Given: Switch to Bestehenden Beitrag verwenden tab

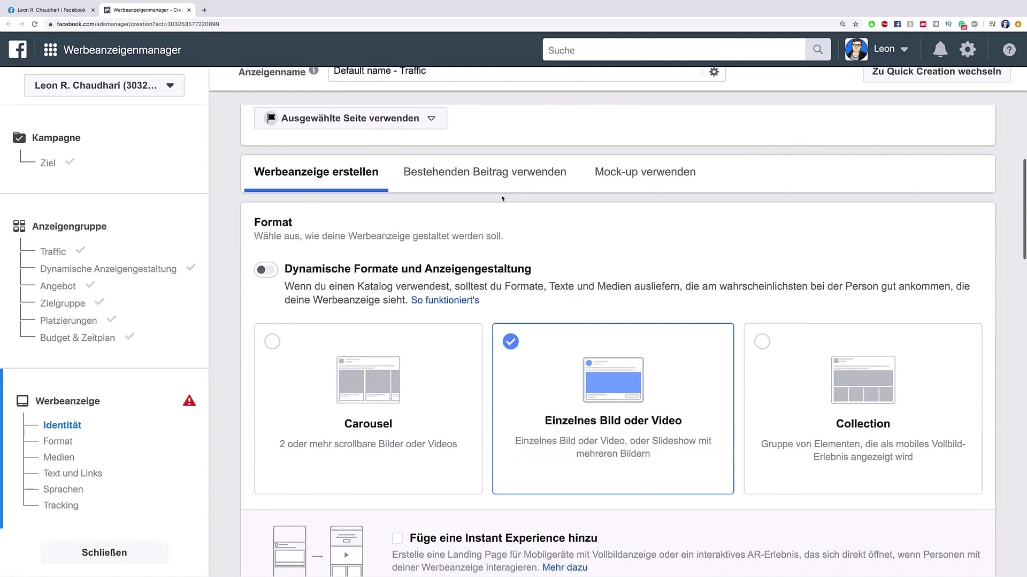Looking at the screenshot, I should coord(485,172).
